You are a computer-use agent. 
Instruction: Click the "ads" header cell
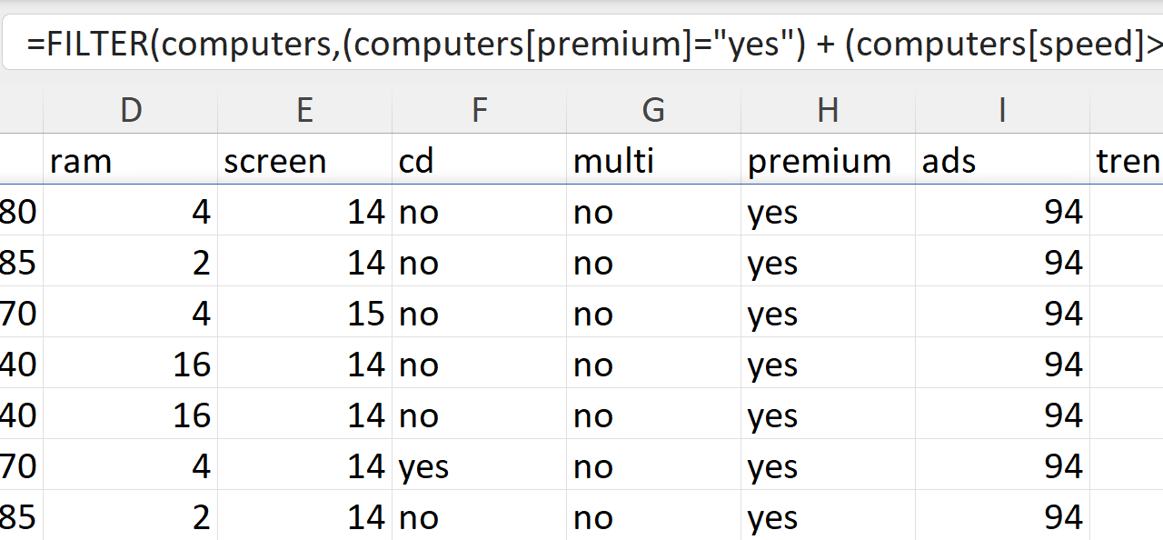tap(1002, 161)
